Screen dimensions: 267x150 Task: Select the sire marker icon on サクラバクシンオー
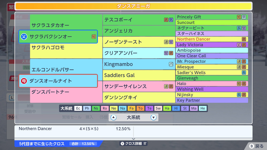pyautogui.click(x=24, y=36)
